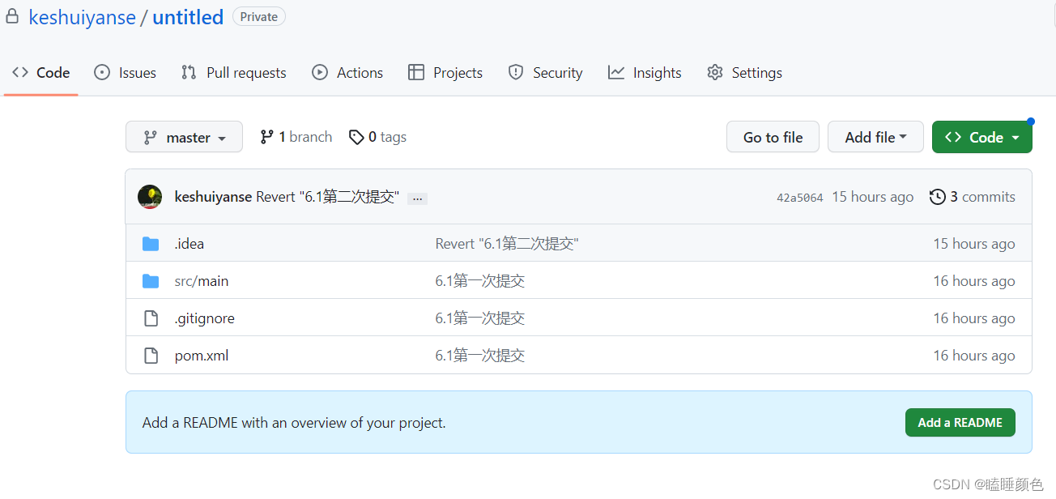This screenshot has height=499, width=1056.
Task: Open the keshuiyanse owner link in header
Action: point(82,17)
